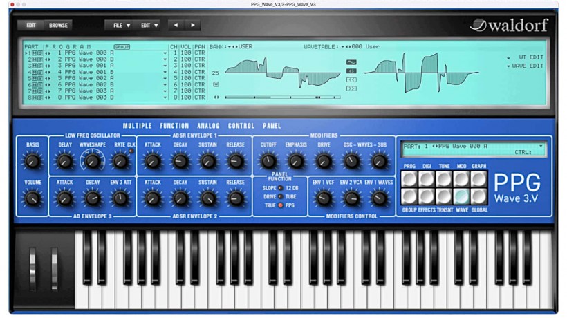Expand the WAVE EDIT menu
Image resolution: width=567 pixels, height=318 pixels.
[527, 66]
